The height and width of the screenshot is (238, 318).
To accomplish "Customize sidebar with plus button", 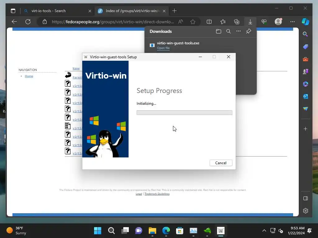I will 306,129.
